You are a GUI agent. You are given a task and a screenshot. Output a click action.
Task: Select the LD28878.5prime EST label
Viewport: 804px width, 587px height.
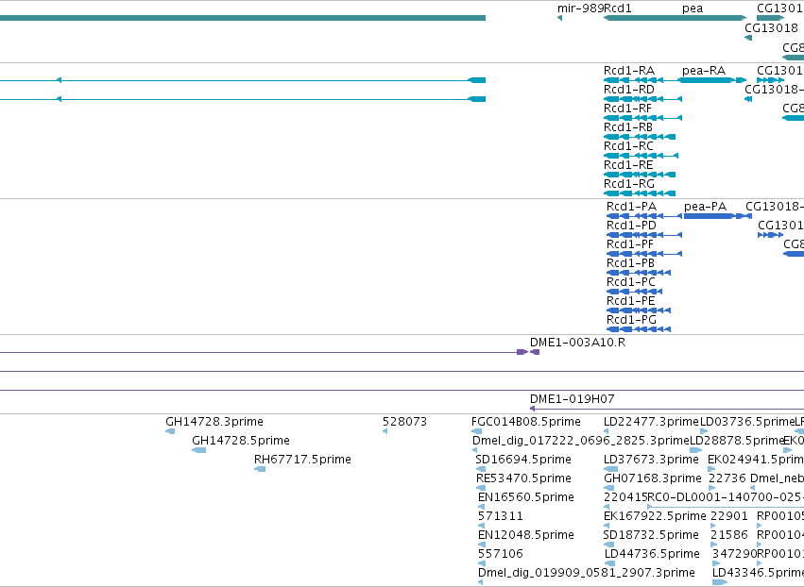click(x=737, y=441)
